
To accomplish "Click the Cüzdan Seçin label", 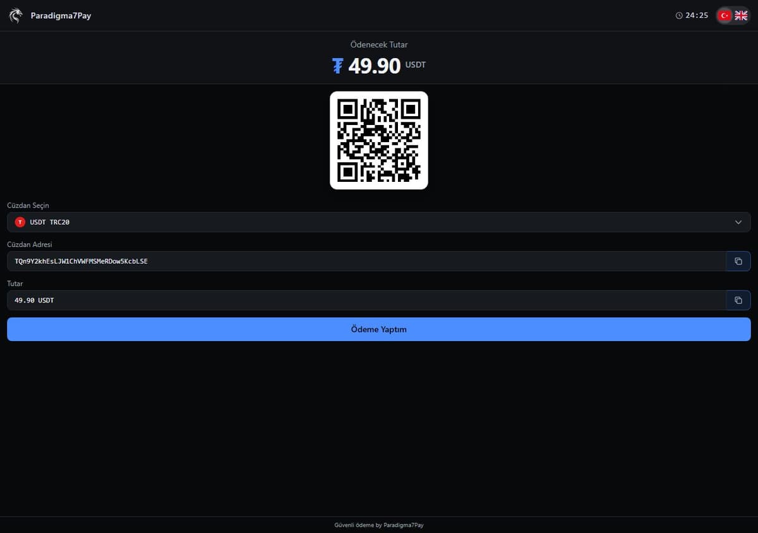I will (28, 206).
